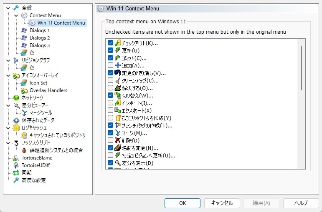The height and width of the screenshot is (212, 322).
Task: Click the 削除(D) red X icon
Action: tap(118, 140)
